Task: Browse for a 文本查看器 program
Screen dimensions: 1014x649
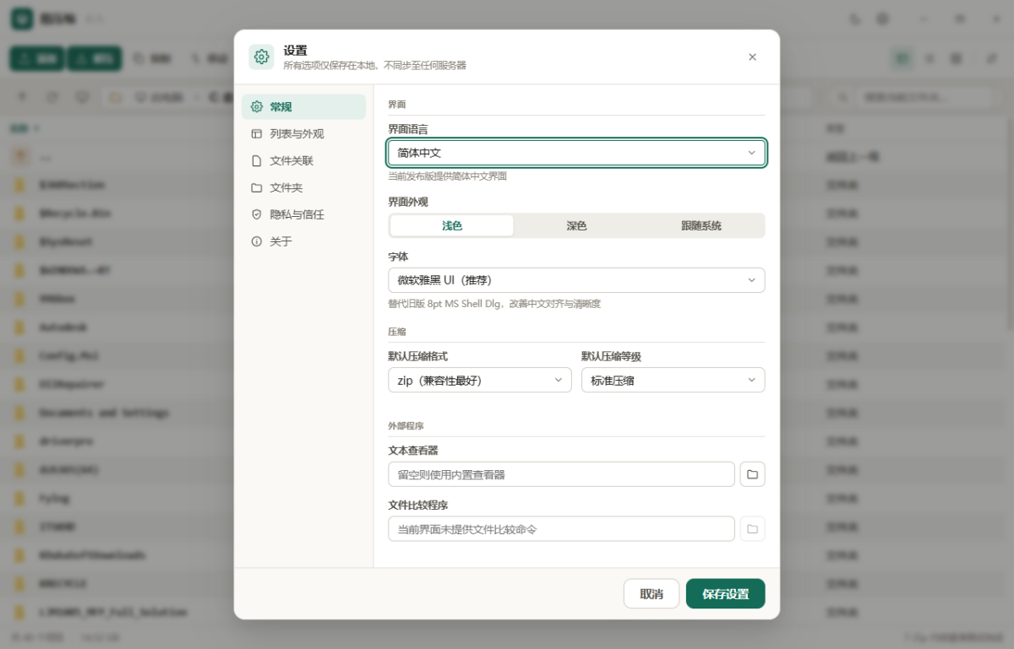Action: [x=752, y=474]
